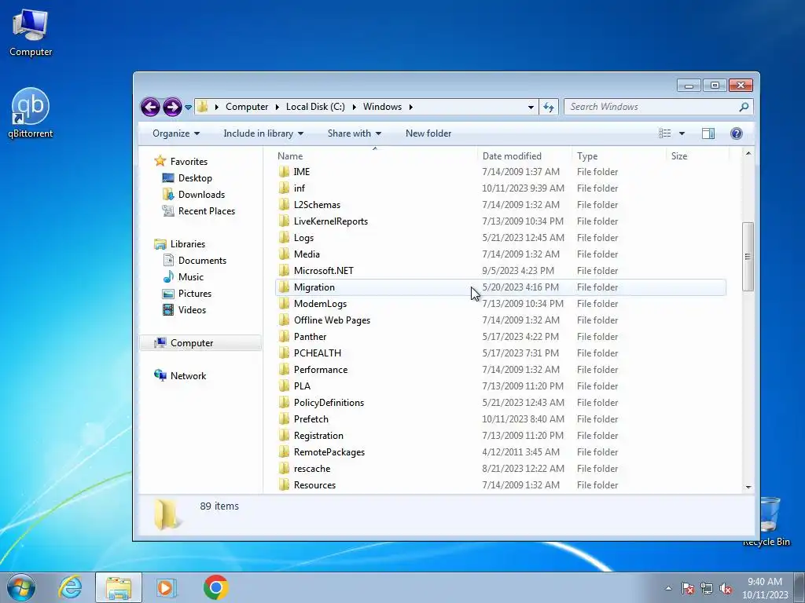Open the Organize dropdown menu
The height and width of the screenshot is (603, 805).
(175, 133)
